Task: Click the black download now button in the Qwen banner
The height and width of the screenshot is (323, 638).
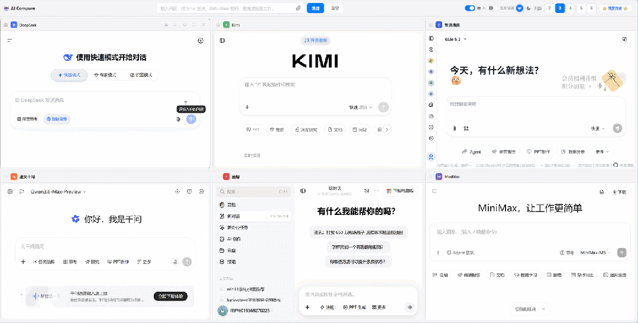Action: coord(170,296)
